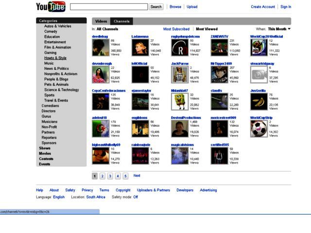Image resolution: width=311 pixels, height=233 pixels.
Task: Click in the search text field
Action: click(x=108, y=7)
